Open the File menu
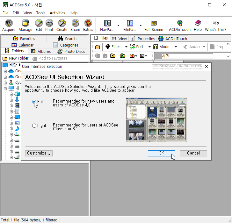The height and width of the screenshot is (223, 232). (x=5, y=13)
